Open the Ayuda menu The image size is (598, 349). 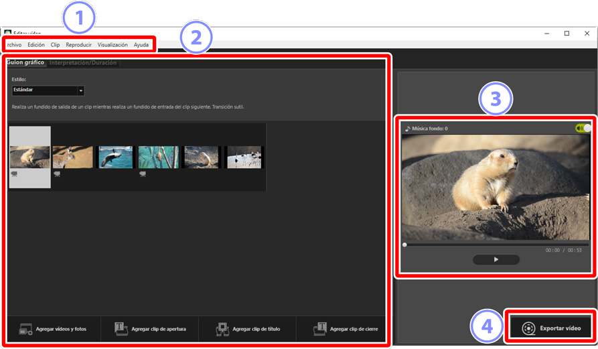141,45
